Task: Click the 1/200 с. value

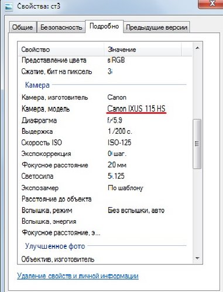Action: tap(120, 131)
